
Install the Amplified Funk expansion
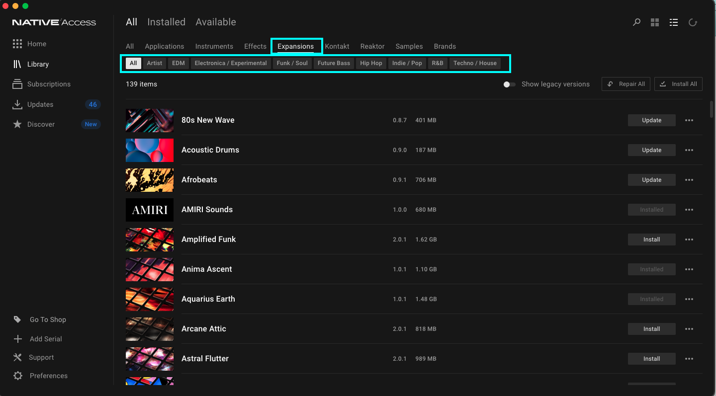[652, 239]
